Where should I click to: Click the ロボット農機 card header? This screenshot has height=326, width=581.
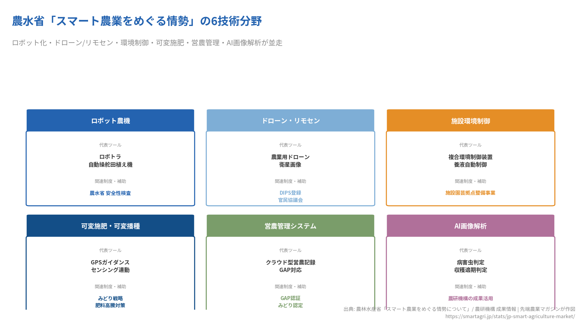110,121
